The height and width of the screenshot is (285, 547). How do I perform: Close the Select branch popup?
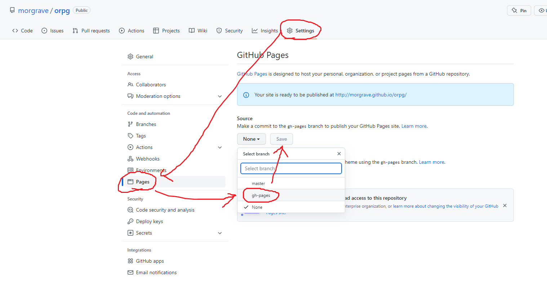pyautogui.click(x=339, y=154)
